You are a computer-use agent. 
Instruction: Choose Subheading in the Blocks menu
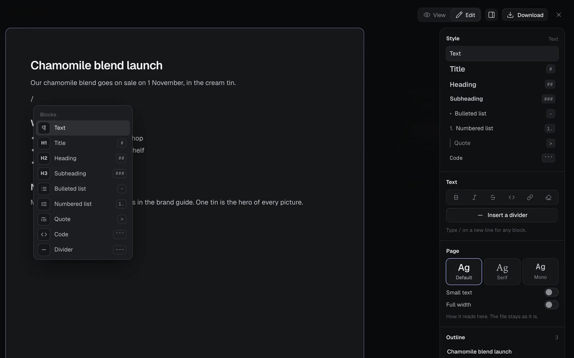point(83,174)
